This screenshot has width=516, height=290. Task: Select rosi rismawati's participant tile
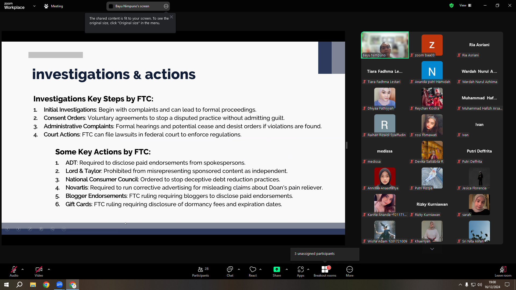pos(432,125)
